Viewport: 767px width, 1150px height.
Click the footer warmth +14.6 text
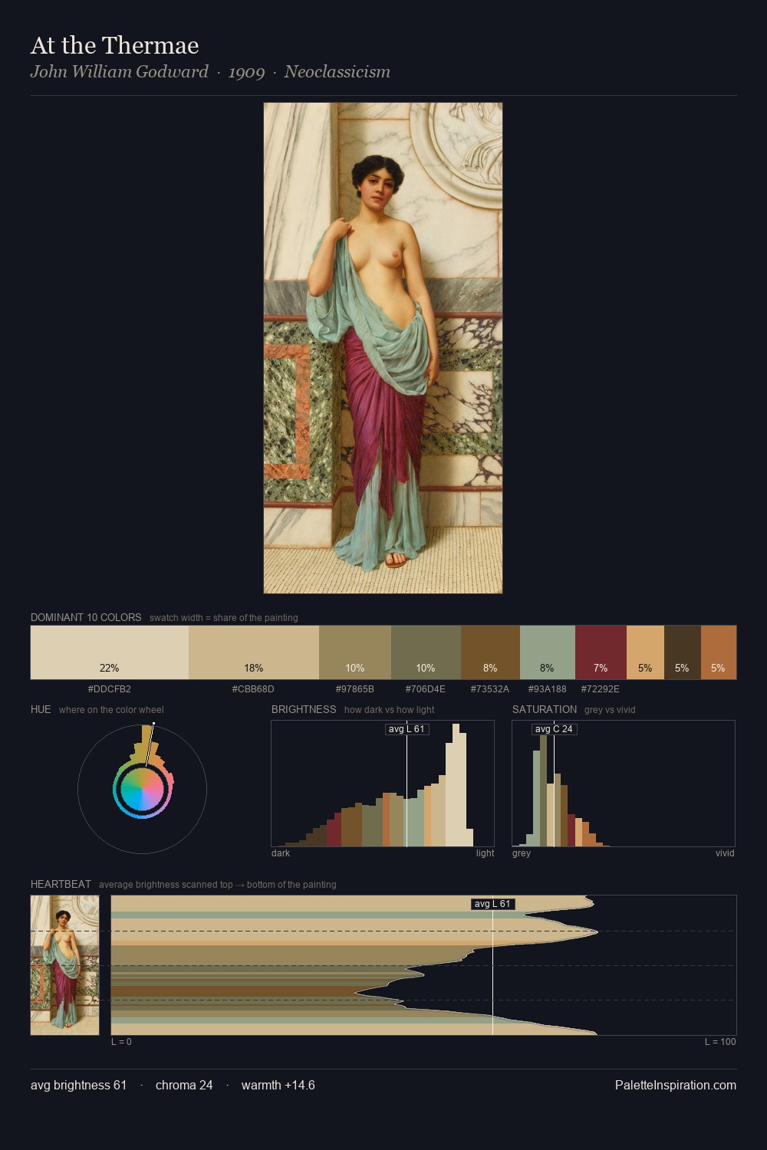tap(278, 1085)
